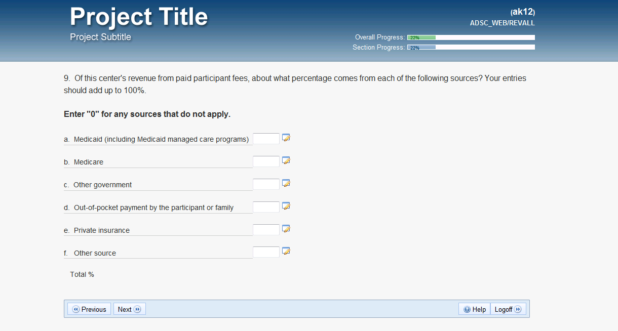Image resolution: width=618 pixels, height=331 pixels.
Task: Open the comment note icon for Medicaid
Action: (286, 138)
